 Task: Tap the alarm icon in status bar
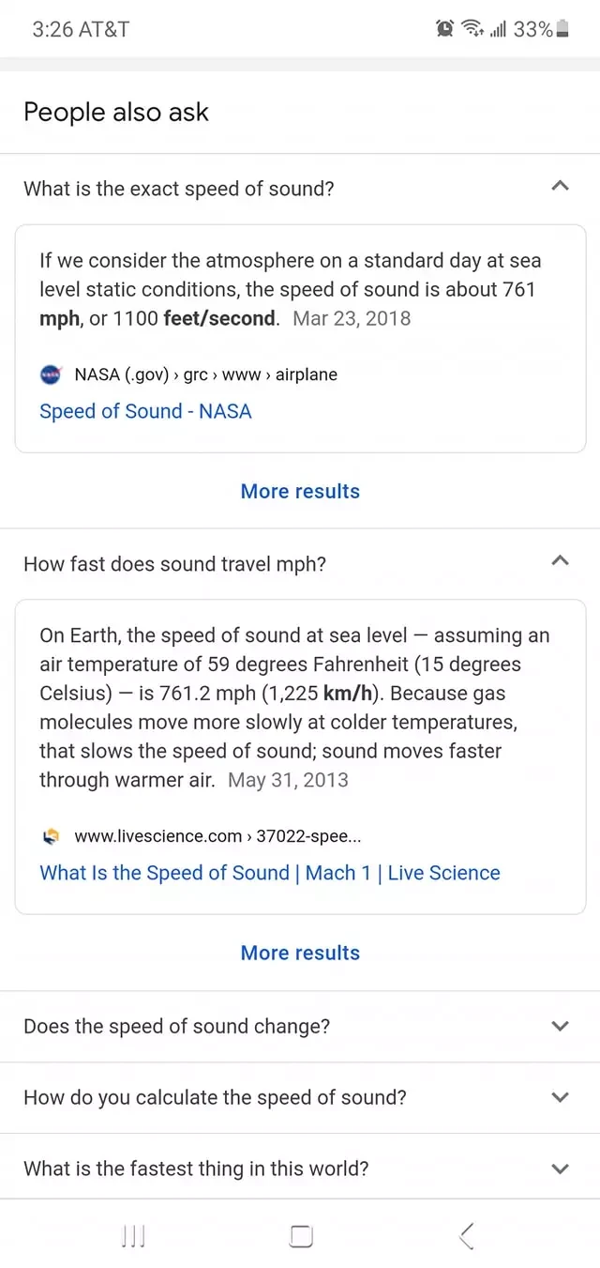pyautogui.click(x=445, y=30)
